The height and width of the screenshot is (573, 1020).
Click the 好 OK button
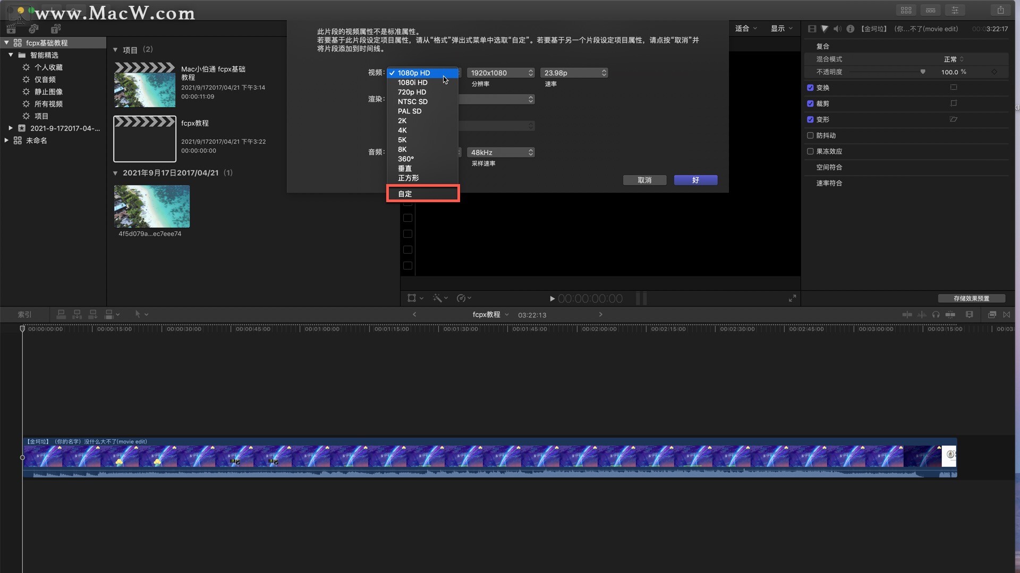[695, 180]
